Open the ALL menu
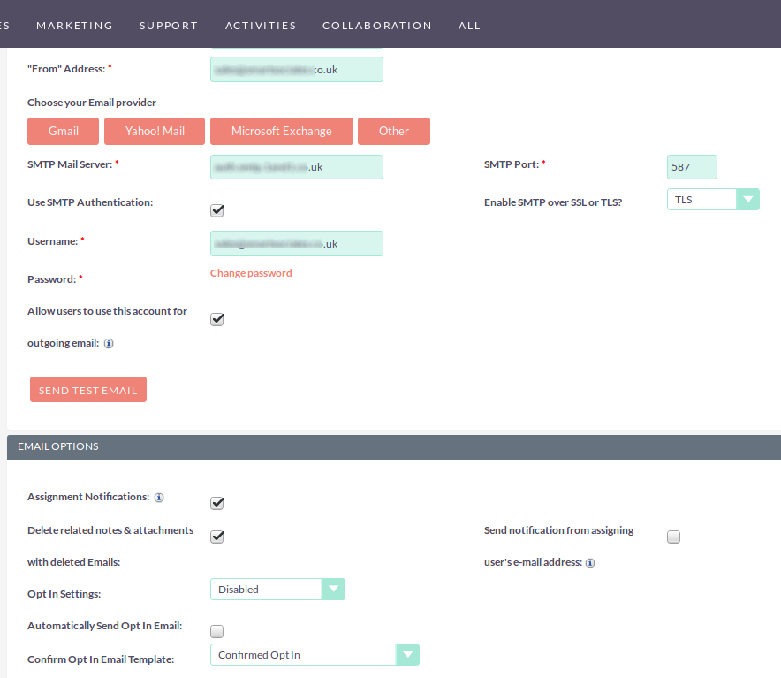Image resolution: width=781 pixels, height=678 pixels. [x=469, y=25]
